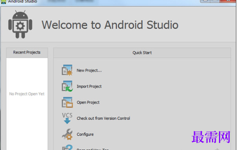Click the No Project Open Yet text

click(x=27, y=94)
